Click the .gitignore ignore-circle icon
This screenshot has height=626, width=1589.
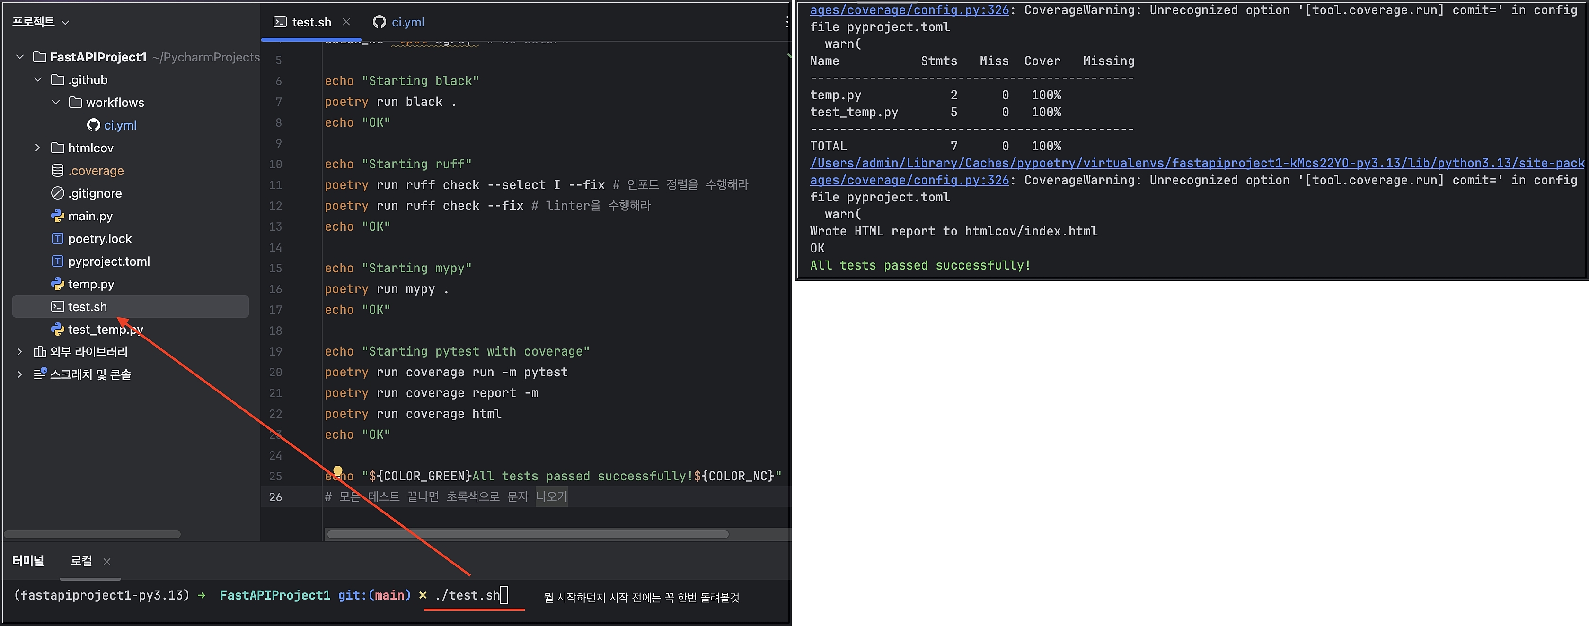(57, 193)
